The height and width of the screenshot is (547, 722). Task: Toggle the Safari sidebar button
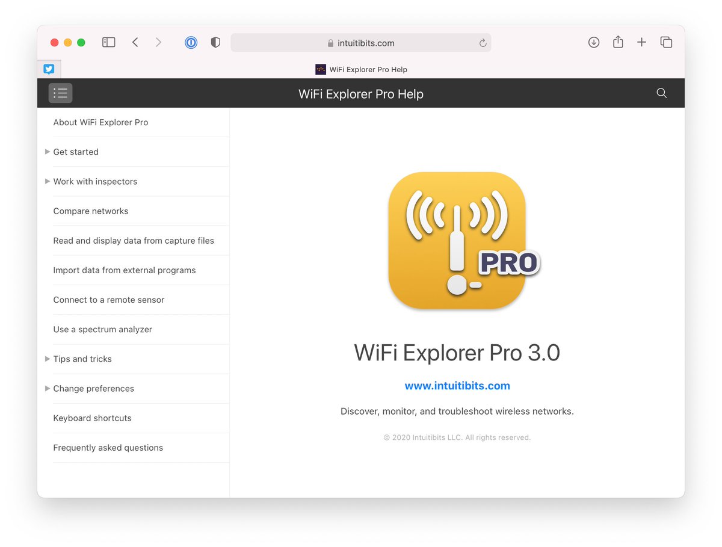pos(108,42)
